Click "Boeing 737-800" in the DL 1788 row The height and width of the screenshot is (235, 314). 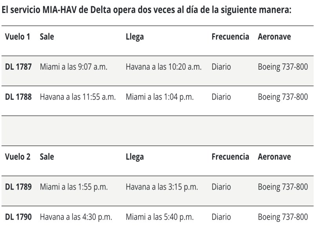pyautogui.click(x=282, y=97)
